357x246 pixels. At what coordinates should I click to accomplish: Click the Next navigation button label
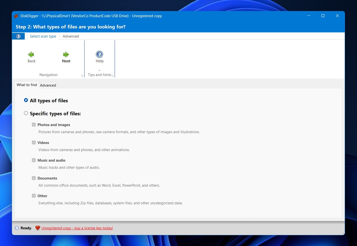pos(66,61)
